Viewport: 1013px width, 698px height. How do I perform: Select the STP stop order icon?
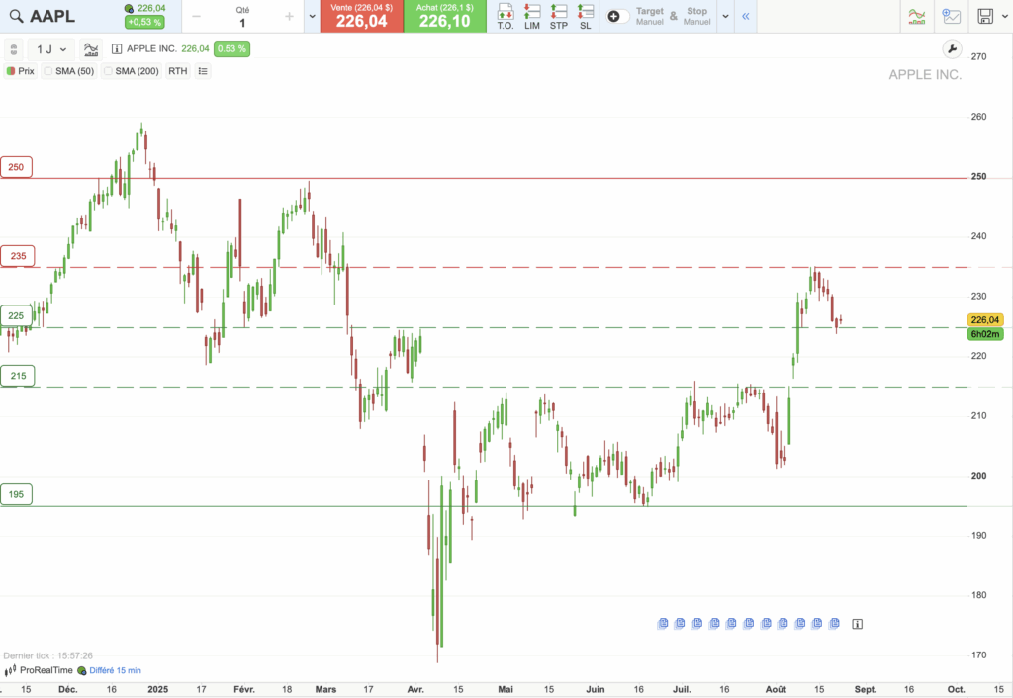pyautogui.click(x=558, y=16)
